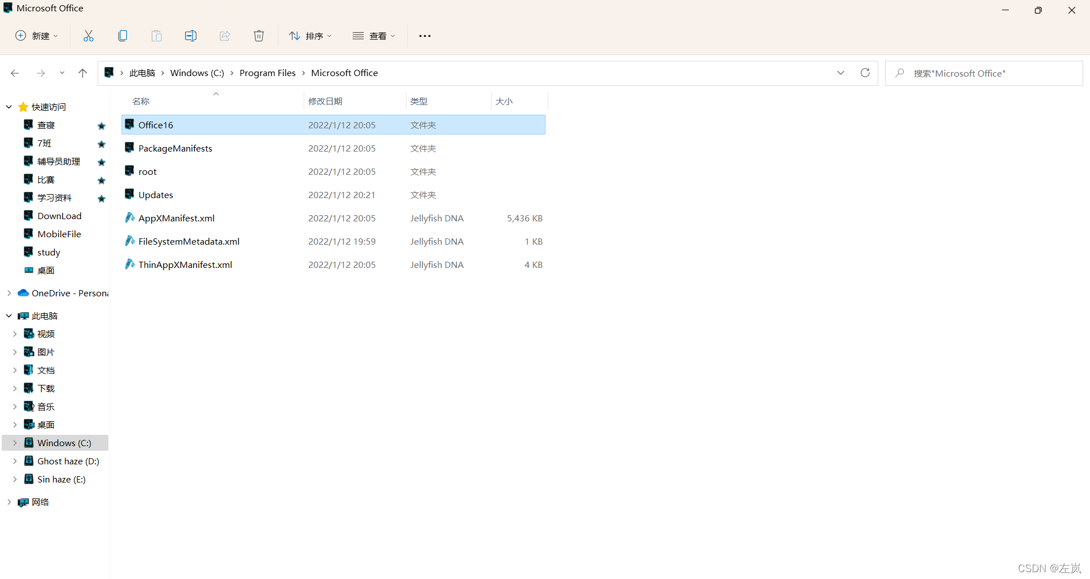Viewport: 1090px width, 579px height.
Task: Expand the 视频 folder node
Action: click(15, 334)
